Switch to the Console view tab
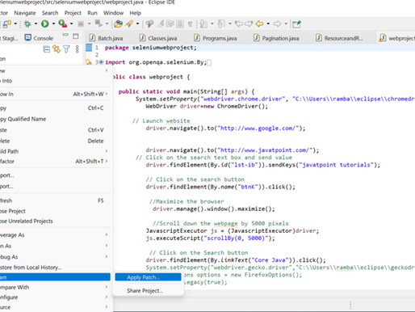This screenshot has width=415, height=312. [x=39, y=38]
